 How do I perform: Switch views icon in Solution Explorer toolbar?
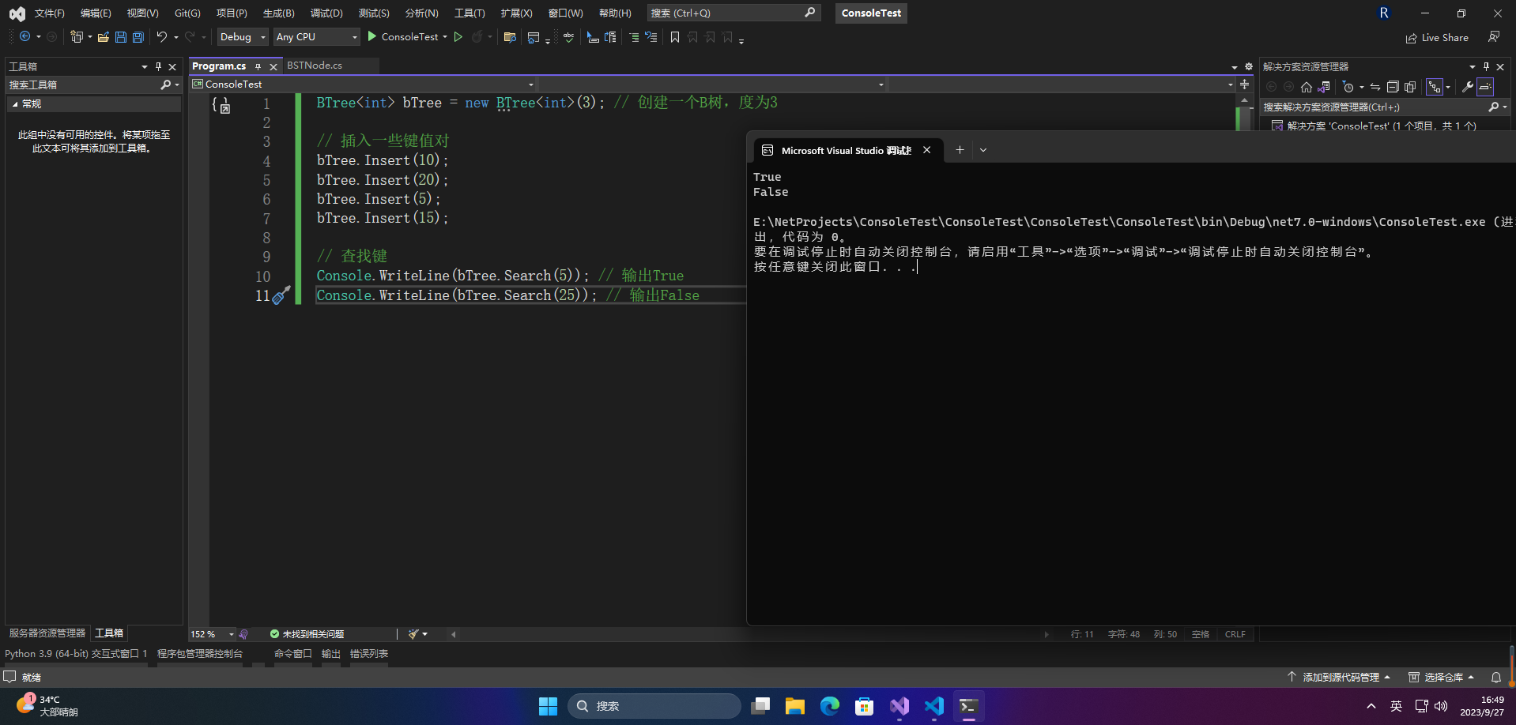(1324, 87)
